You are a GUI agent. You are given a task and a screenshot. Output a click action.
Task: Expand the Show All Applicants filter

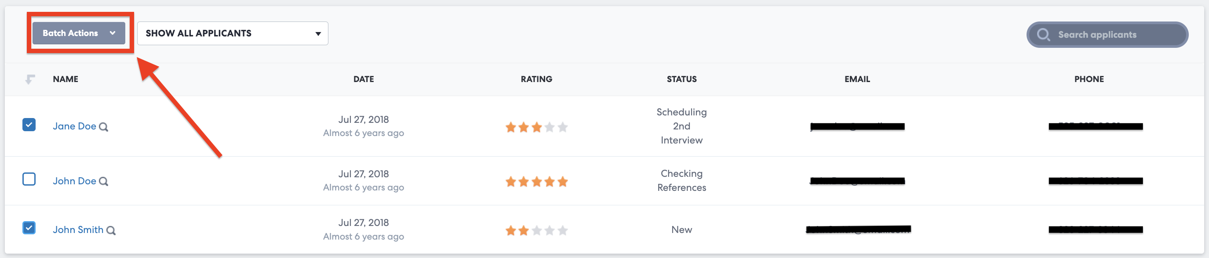232,33
